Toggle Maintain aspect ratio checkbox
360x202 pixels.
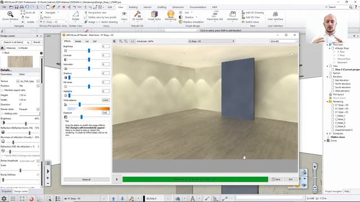tap(2, 90)
